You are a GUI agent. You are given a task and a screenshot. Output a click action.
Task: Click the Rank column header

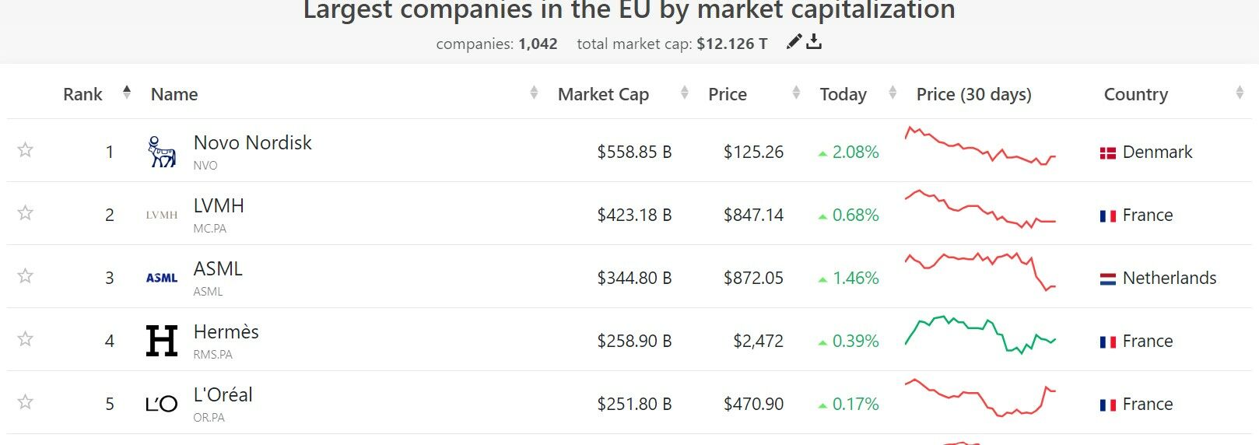tap(82, 94)
